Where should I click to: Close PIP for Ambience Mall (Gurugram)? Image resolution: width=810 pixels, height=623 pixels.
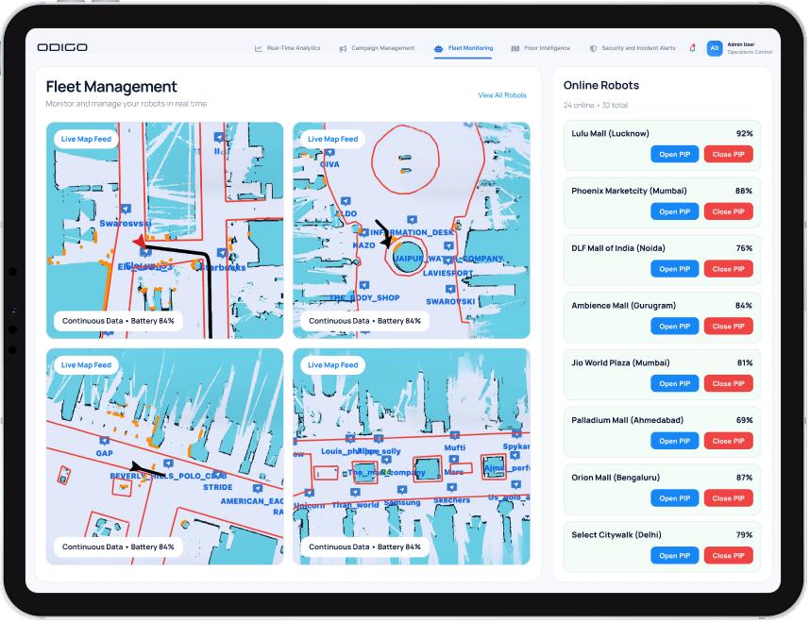click(x=731, y=327)
